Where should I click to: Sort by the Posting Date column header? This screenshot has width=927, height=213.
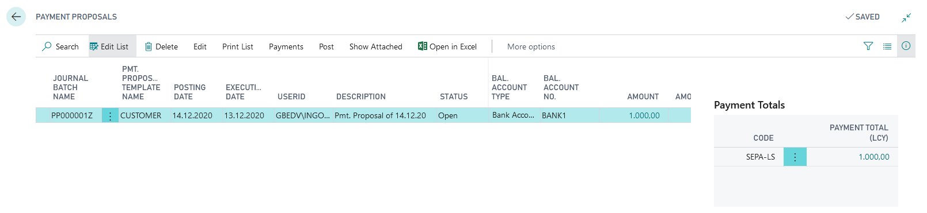[189, 92]
